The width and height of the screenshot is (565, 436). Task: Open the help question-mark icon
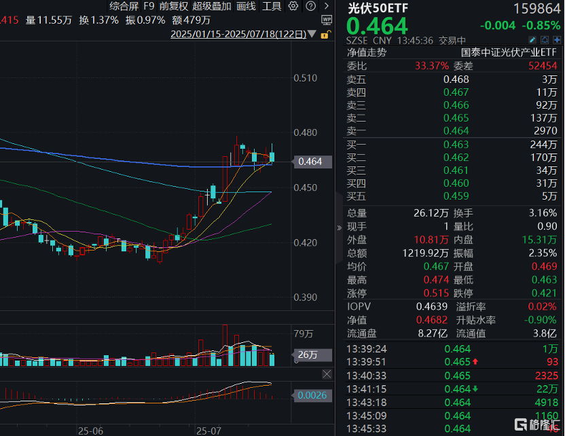pos(310,6)
